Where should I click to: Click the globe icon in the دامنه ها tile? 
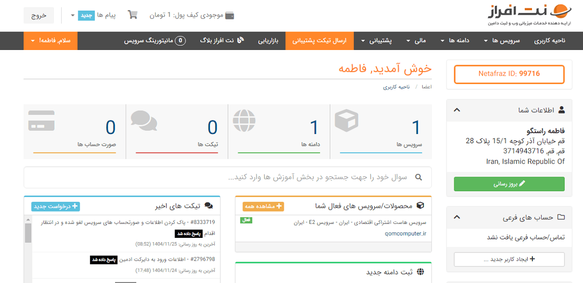point(244,121)
